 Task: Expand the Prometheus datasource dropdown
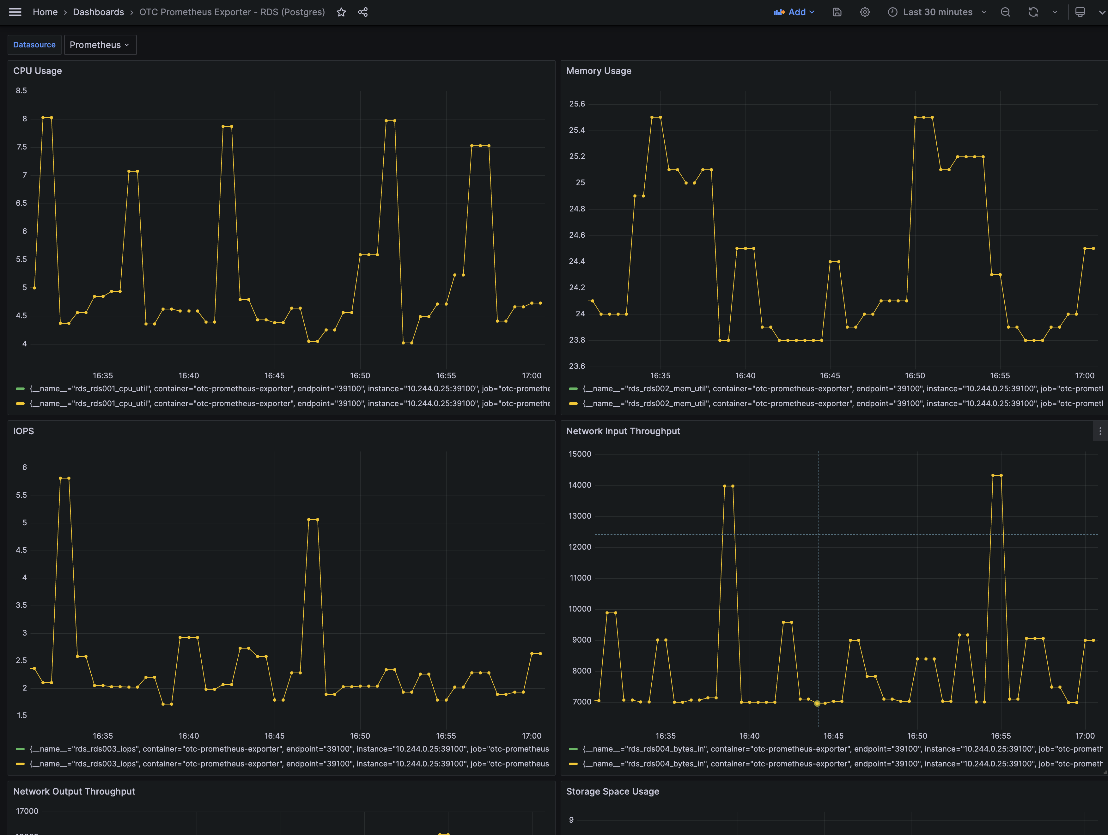(100, 45)
